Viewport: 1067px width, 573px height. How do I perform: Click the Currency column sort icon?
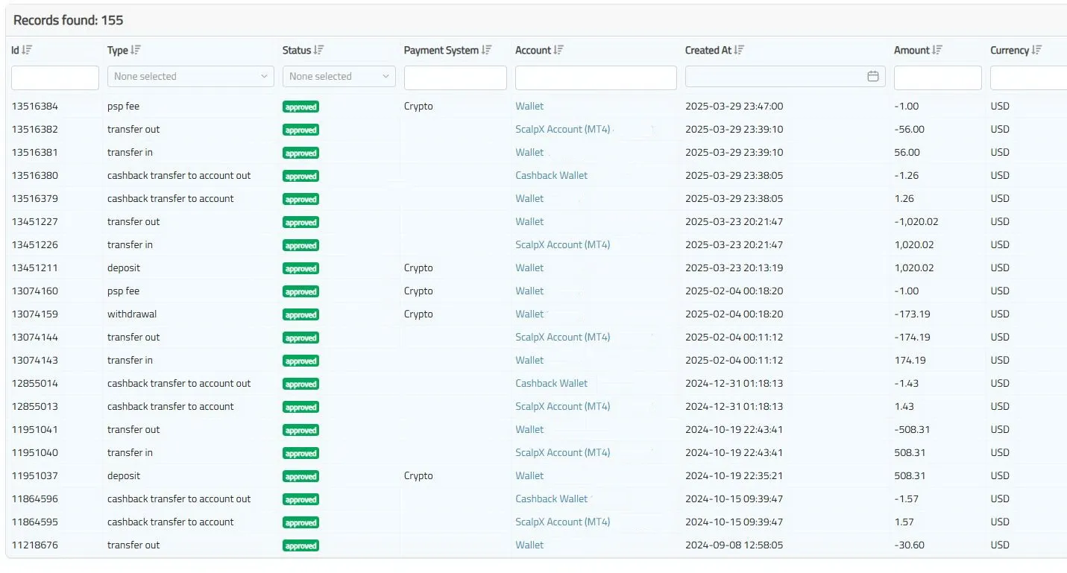click(x=1036, y=50)
